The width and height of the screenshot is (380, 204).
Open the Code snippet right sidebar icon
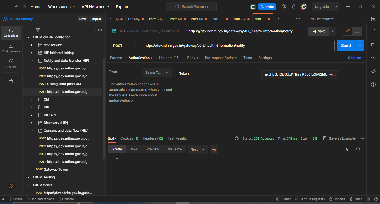tap(373, 58)
